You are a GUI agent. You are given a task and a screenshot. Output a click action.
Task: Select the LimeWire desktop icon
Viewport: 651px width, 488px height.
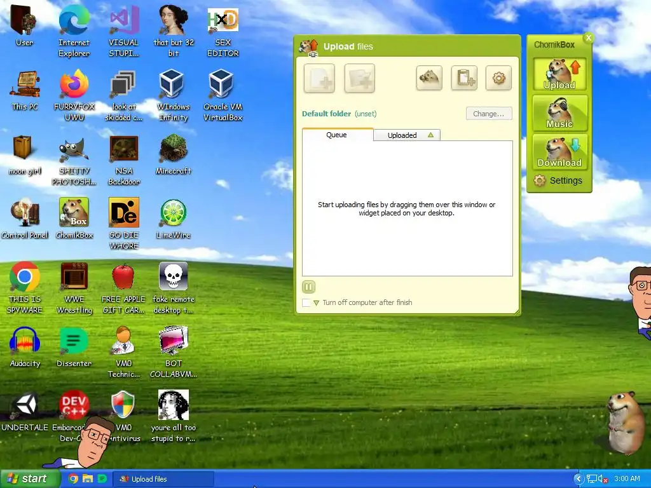tap(174, 219)
